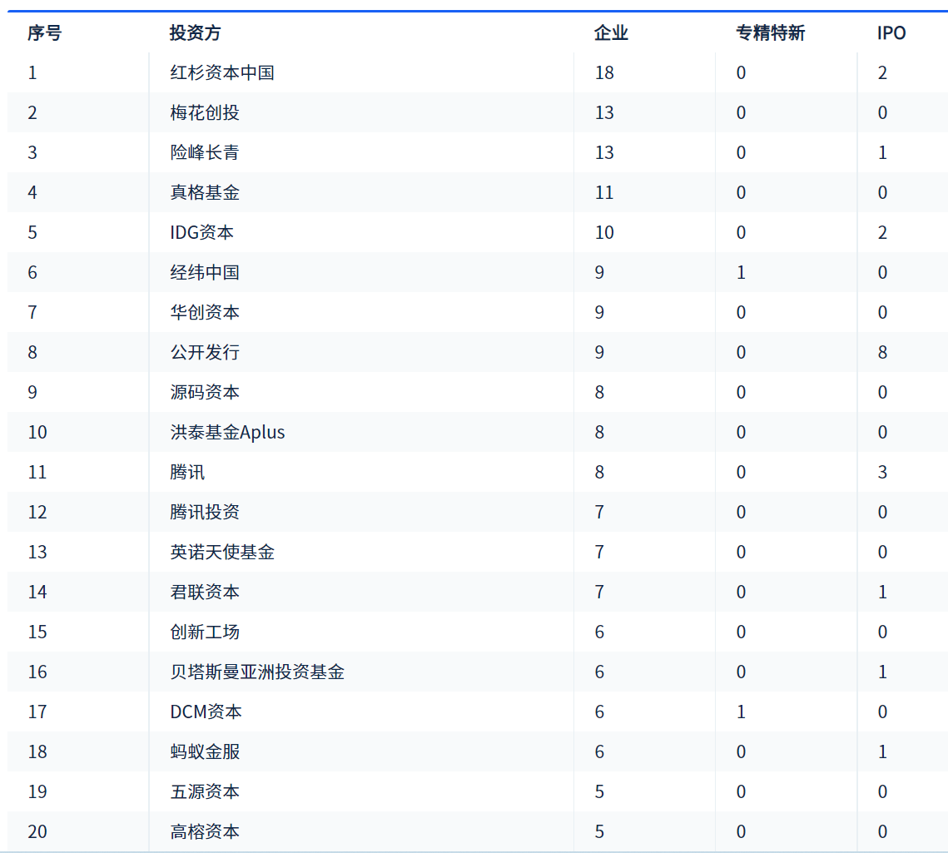Click IPO value 2 for 红杉资本中国
948x853 pixels.
pos(883,72)
